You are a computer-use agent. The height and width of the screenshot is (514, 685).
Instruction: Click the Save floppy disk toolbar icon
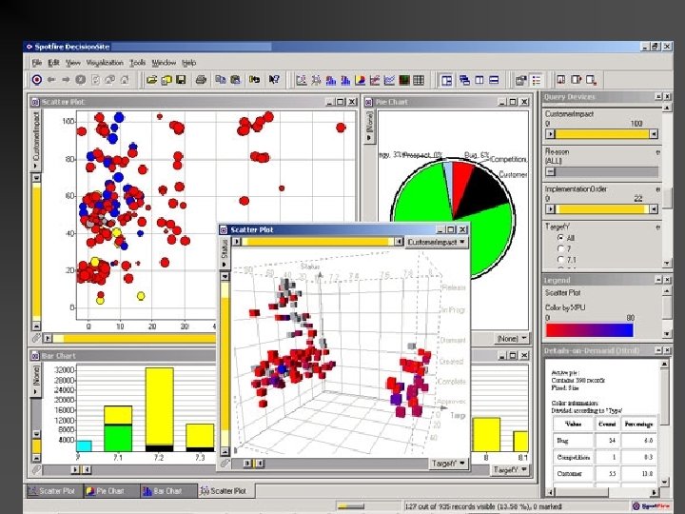tap(181, 80)
